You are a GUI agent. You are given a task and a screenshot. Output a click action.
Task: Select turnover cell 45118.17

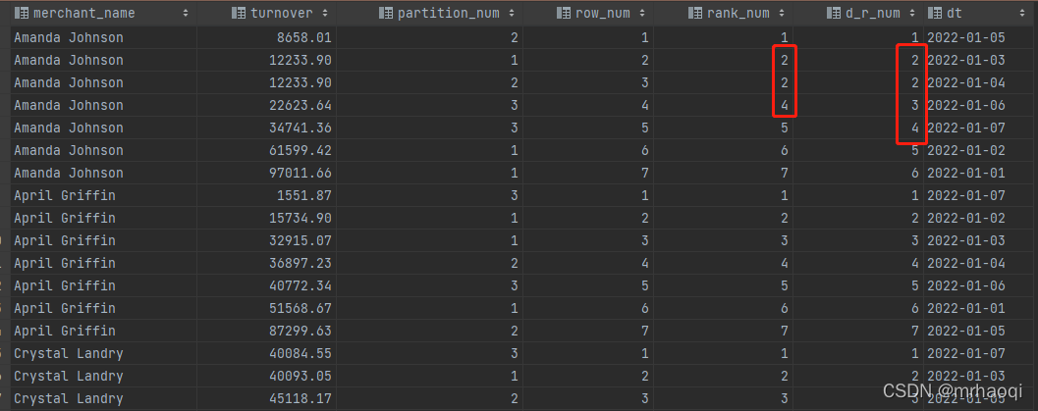click(300, 398)
